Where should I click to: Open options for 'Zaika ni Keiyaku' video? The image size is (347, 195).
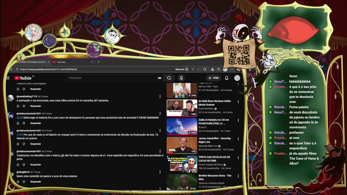(x=238, y=120)
